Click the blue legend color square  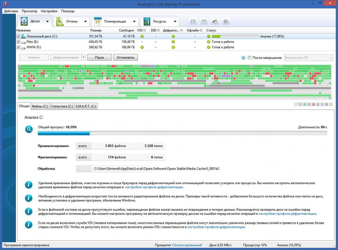pyautogui.click(x=326, y=104)
